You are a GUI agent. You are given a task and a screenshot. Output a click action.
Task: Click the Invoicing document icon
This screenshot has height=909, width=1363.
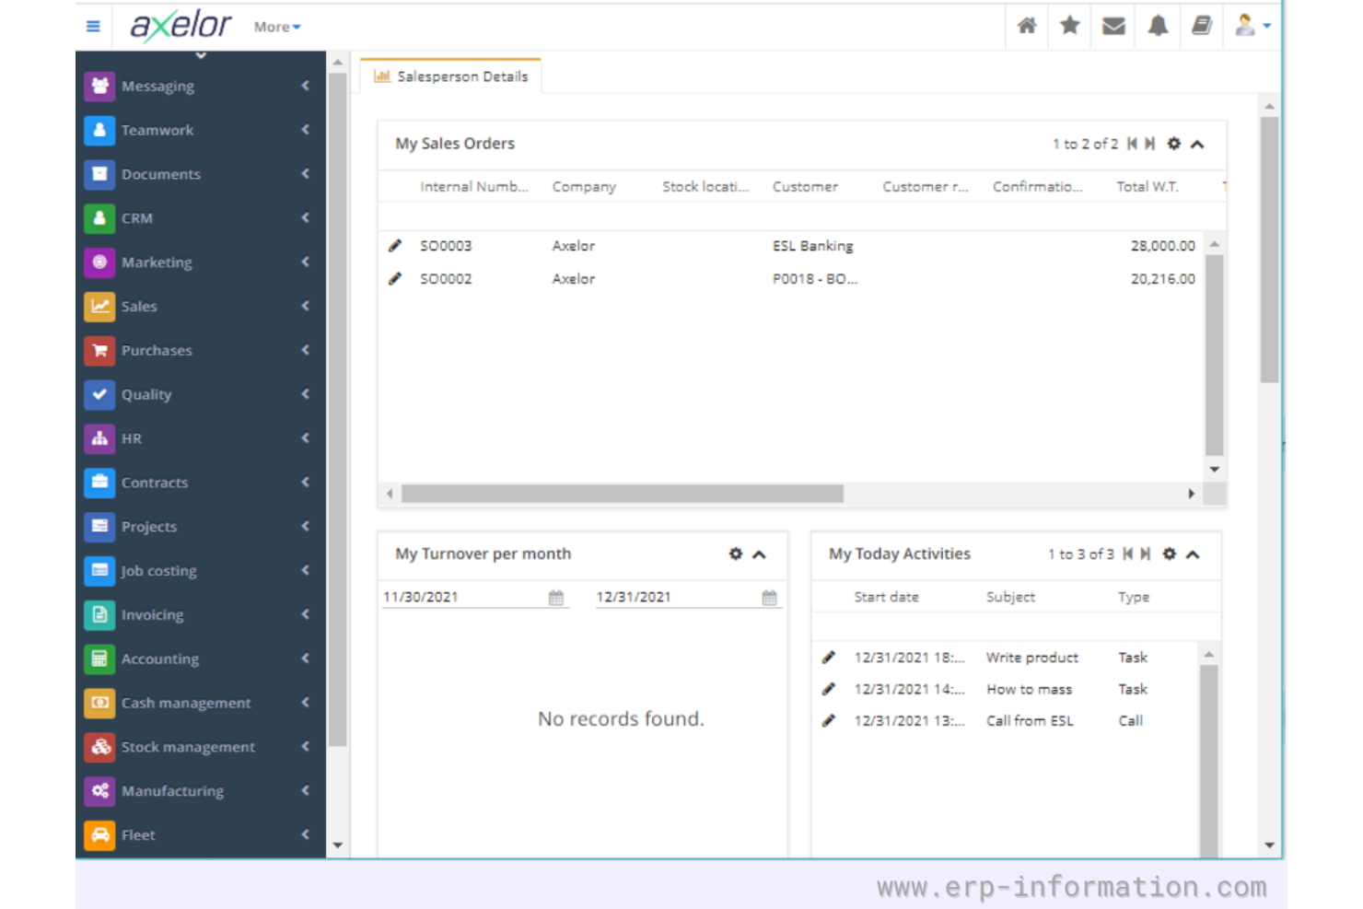click(x=99, y=614)
